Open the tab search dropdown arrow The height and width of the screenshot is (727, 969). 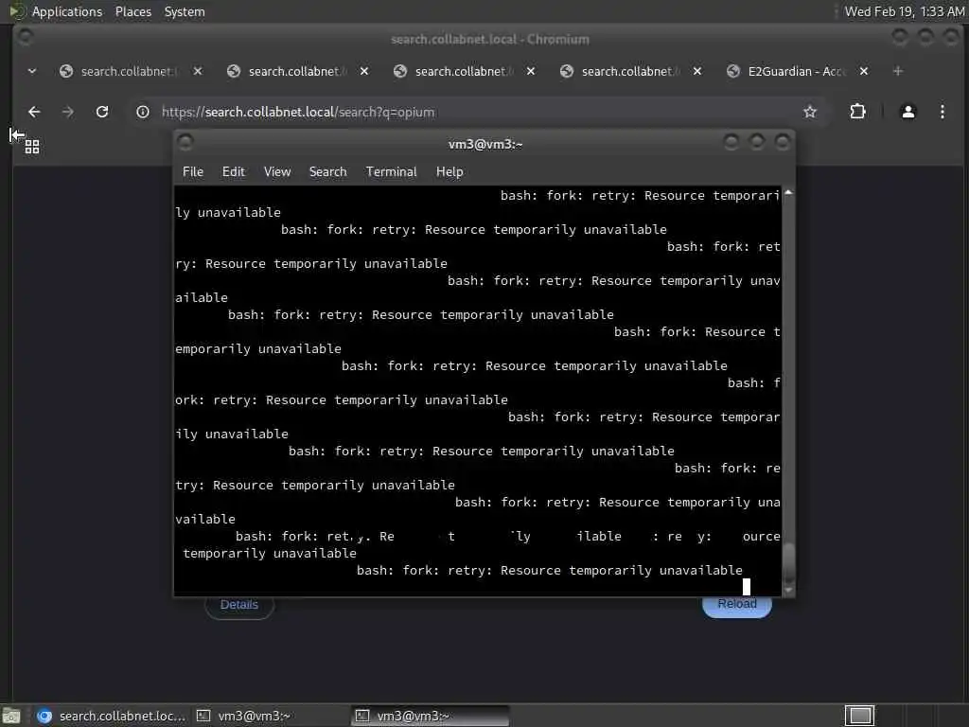32,71
